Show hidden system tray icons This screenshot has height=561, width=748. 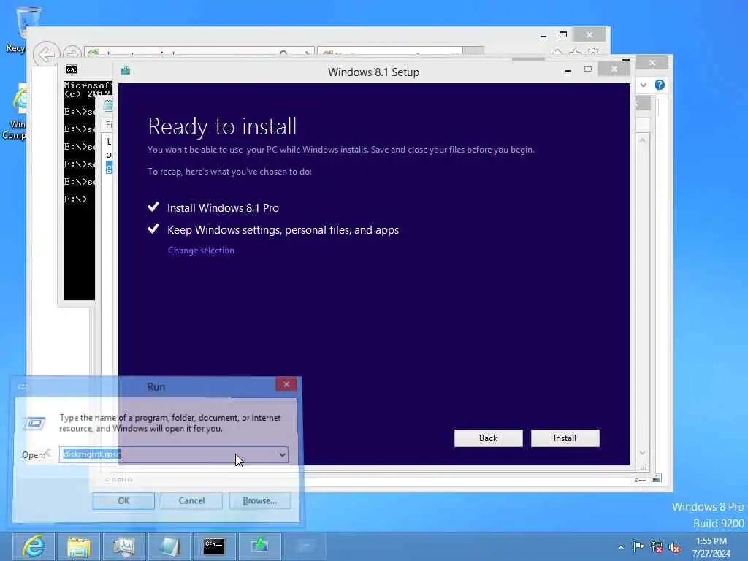click(621, 547)
